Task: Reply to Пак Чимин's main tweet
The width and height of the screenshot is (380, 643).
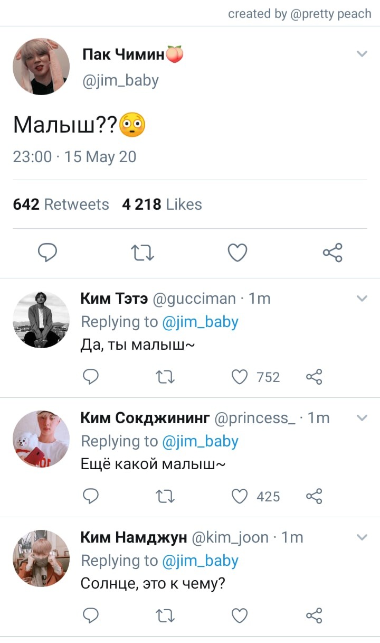Action: tap(48, 253)
